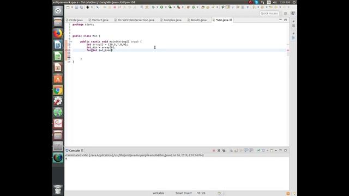Click the Open Type toolbar icon
Screen dimensions: 349x196
click(203, 7)
